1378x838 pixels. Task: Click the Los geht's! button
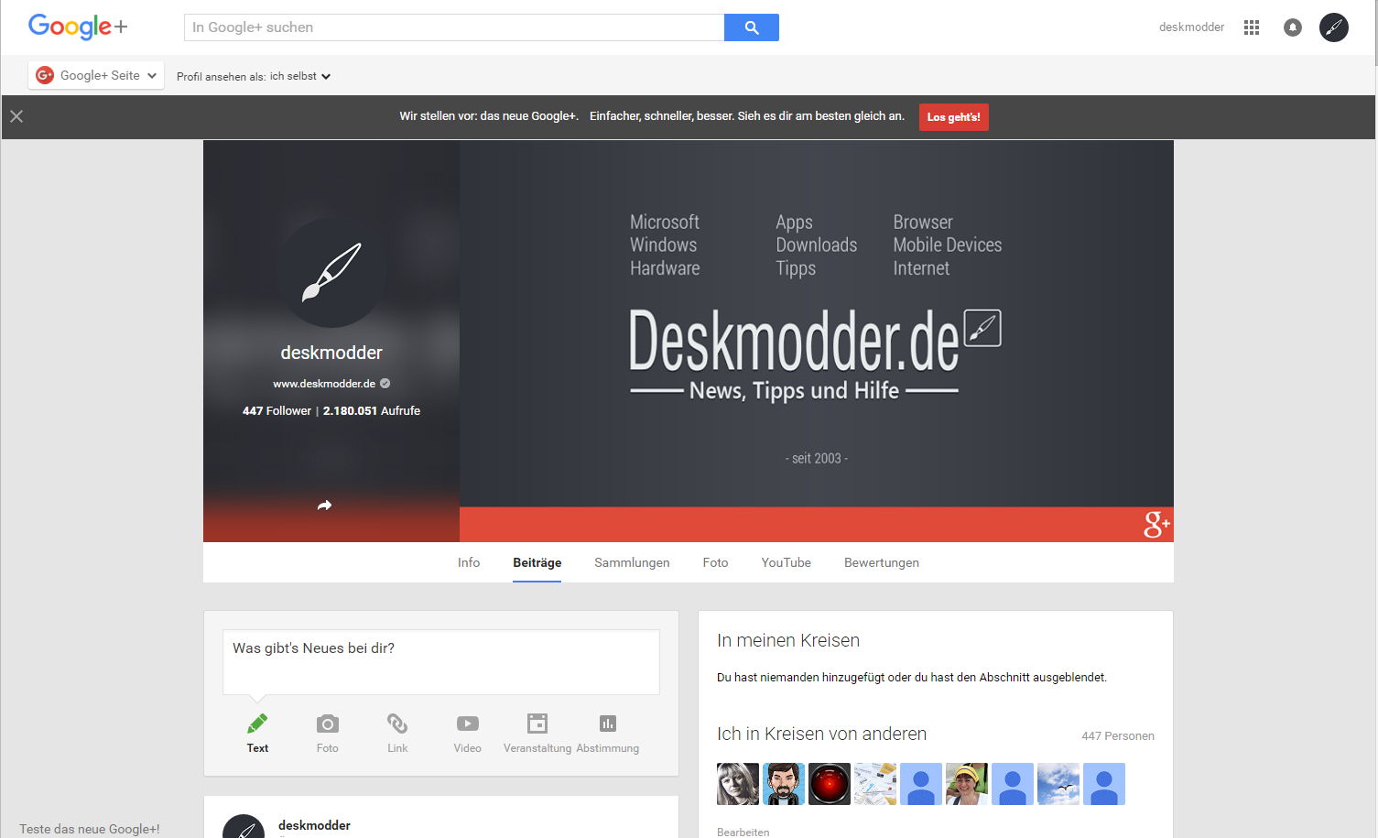[x=954, y=117]
